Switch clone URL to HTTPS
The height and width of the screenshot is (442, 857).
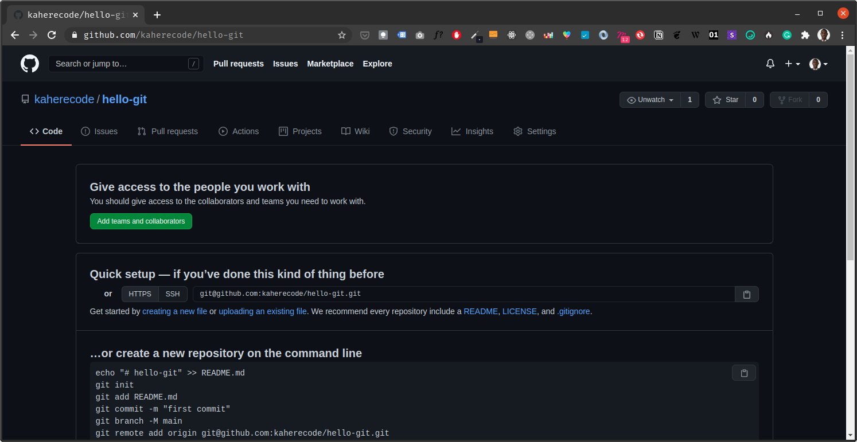(x=140, y=294)
